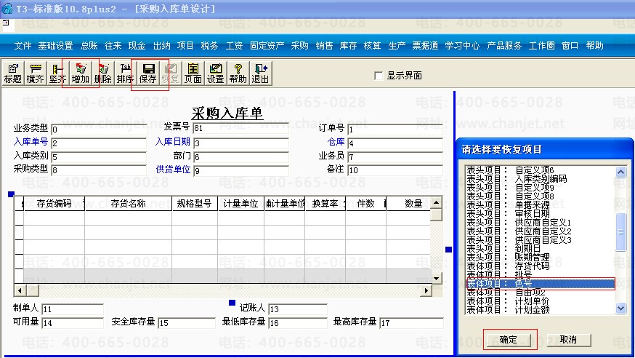Click the 标题 toolbar icon
Viewport: 635px width, 358px height.
click(x=12, y=73)
